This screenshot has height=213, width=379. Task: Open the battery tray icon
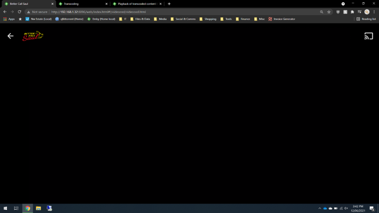tap(336, 208)
